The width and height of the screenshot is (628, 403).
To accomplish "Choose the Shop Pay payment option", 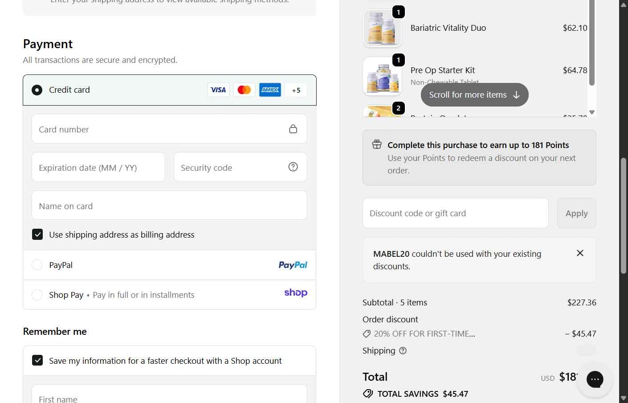I will [x=37, y=295].
